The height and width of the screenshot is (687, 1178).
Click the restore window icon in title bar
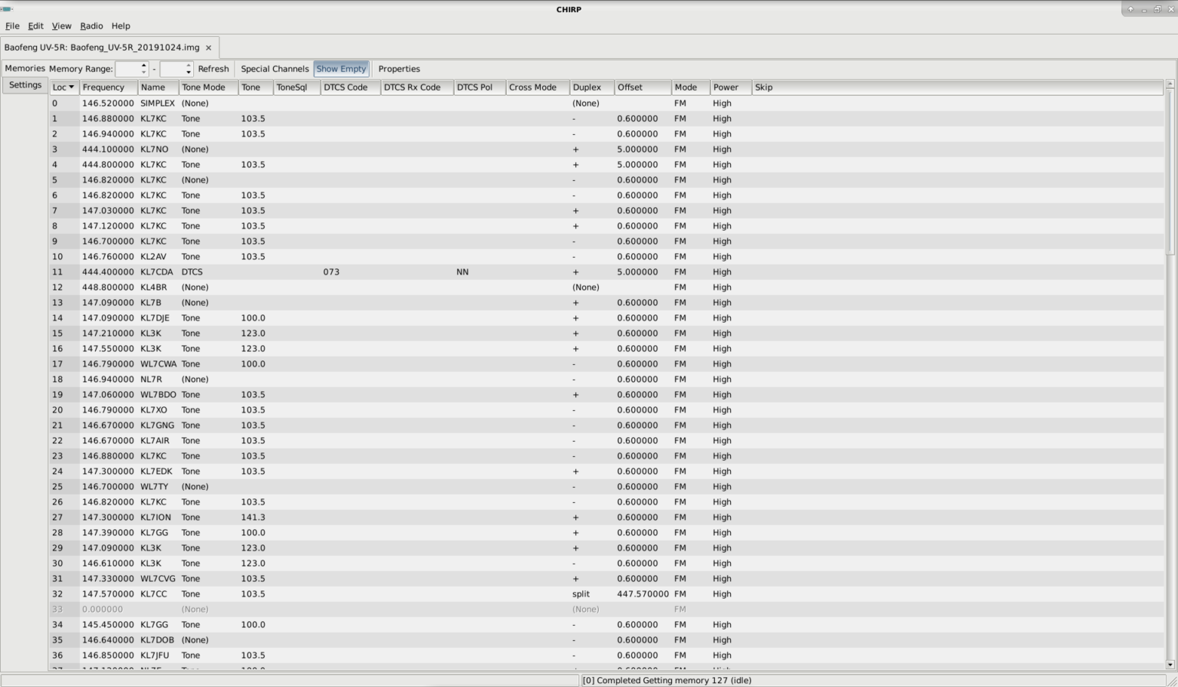coord(1157,9)
